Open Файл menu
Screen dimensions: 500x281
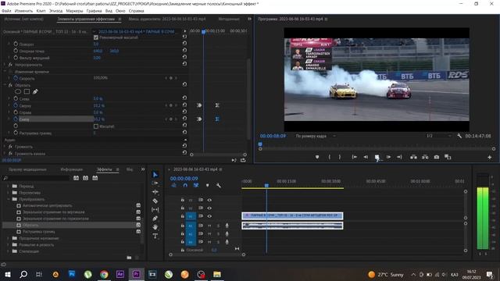6,11
